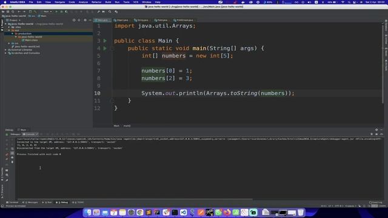388x218 pixels.
Task: Hide the Project panel with the minus icon
Action: click(90, 20)
